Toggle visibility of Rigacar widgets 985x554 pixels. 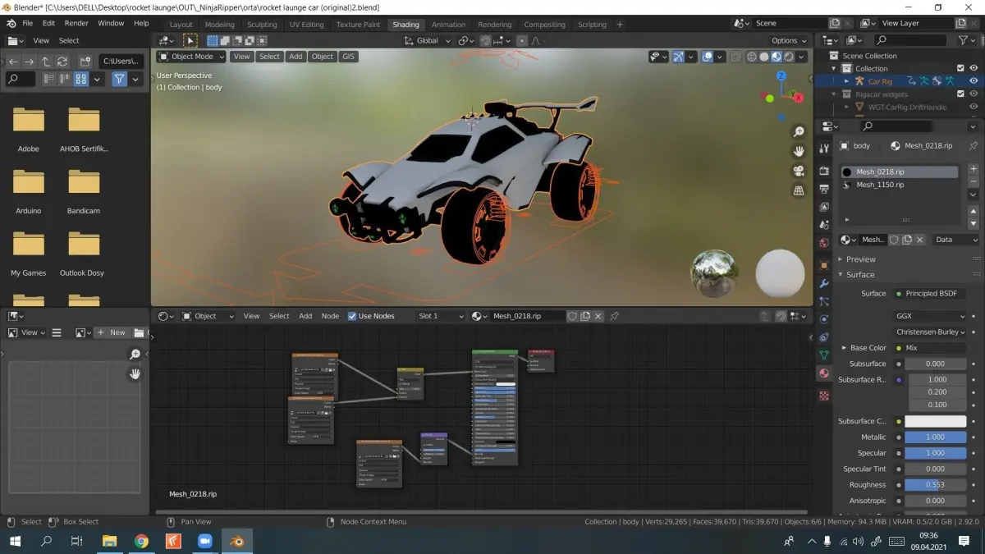point(974,94)
